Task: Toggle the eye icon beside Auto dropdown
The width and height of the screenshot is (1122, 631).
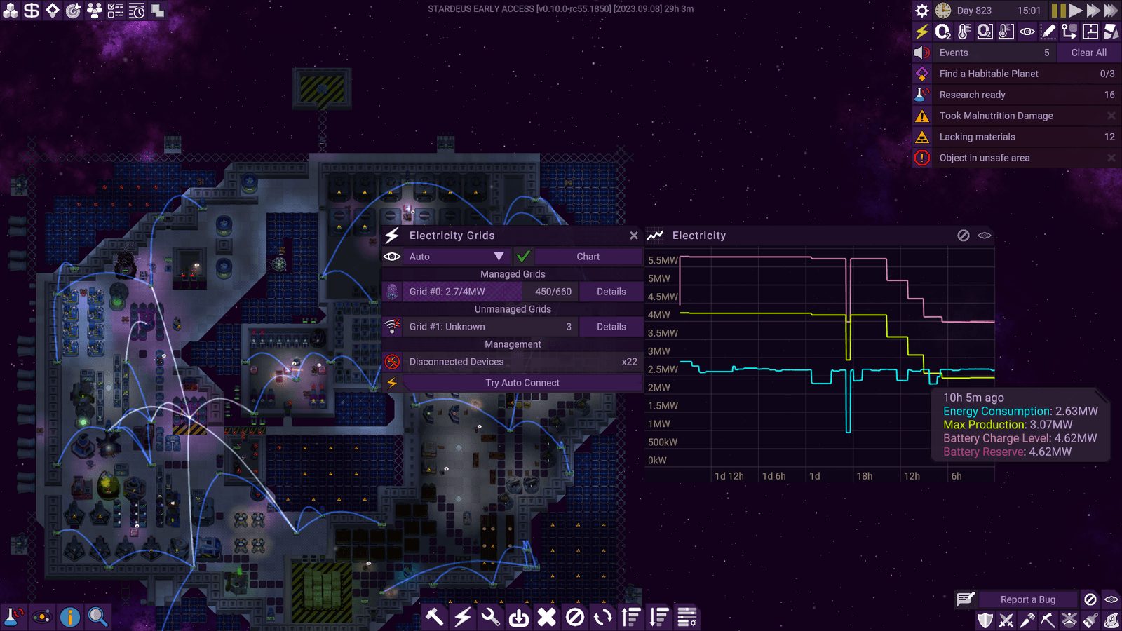Action: click(x=392, y=257)
